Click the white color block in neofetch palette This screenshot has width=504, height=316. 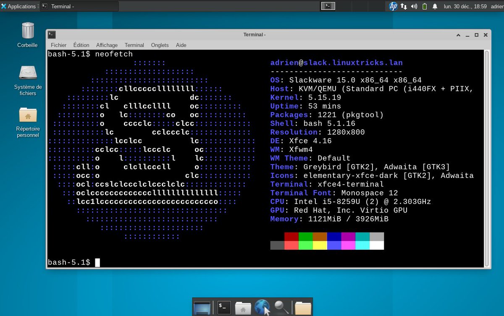[x=377, y=245]
